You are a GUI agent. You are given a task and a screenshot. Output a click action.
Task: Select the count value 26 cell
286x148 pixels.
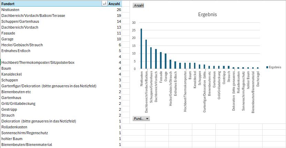pyautogui.click(x=114, y=10)
